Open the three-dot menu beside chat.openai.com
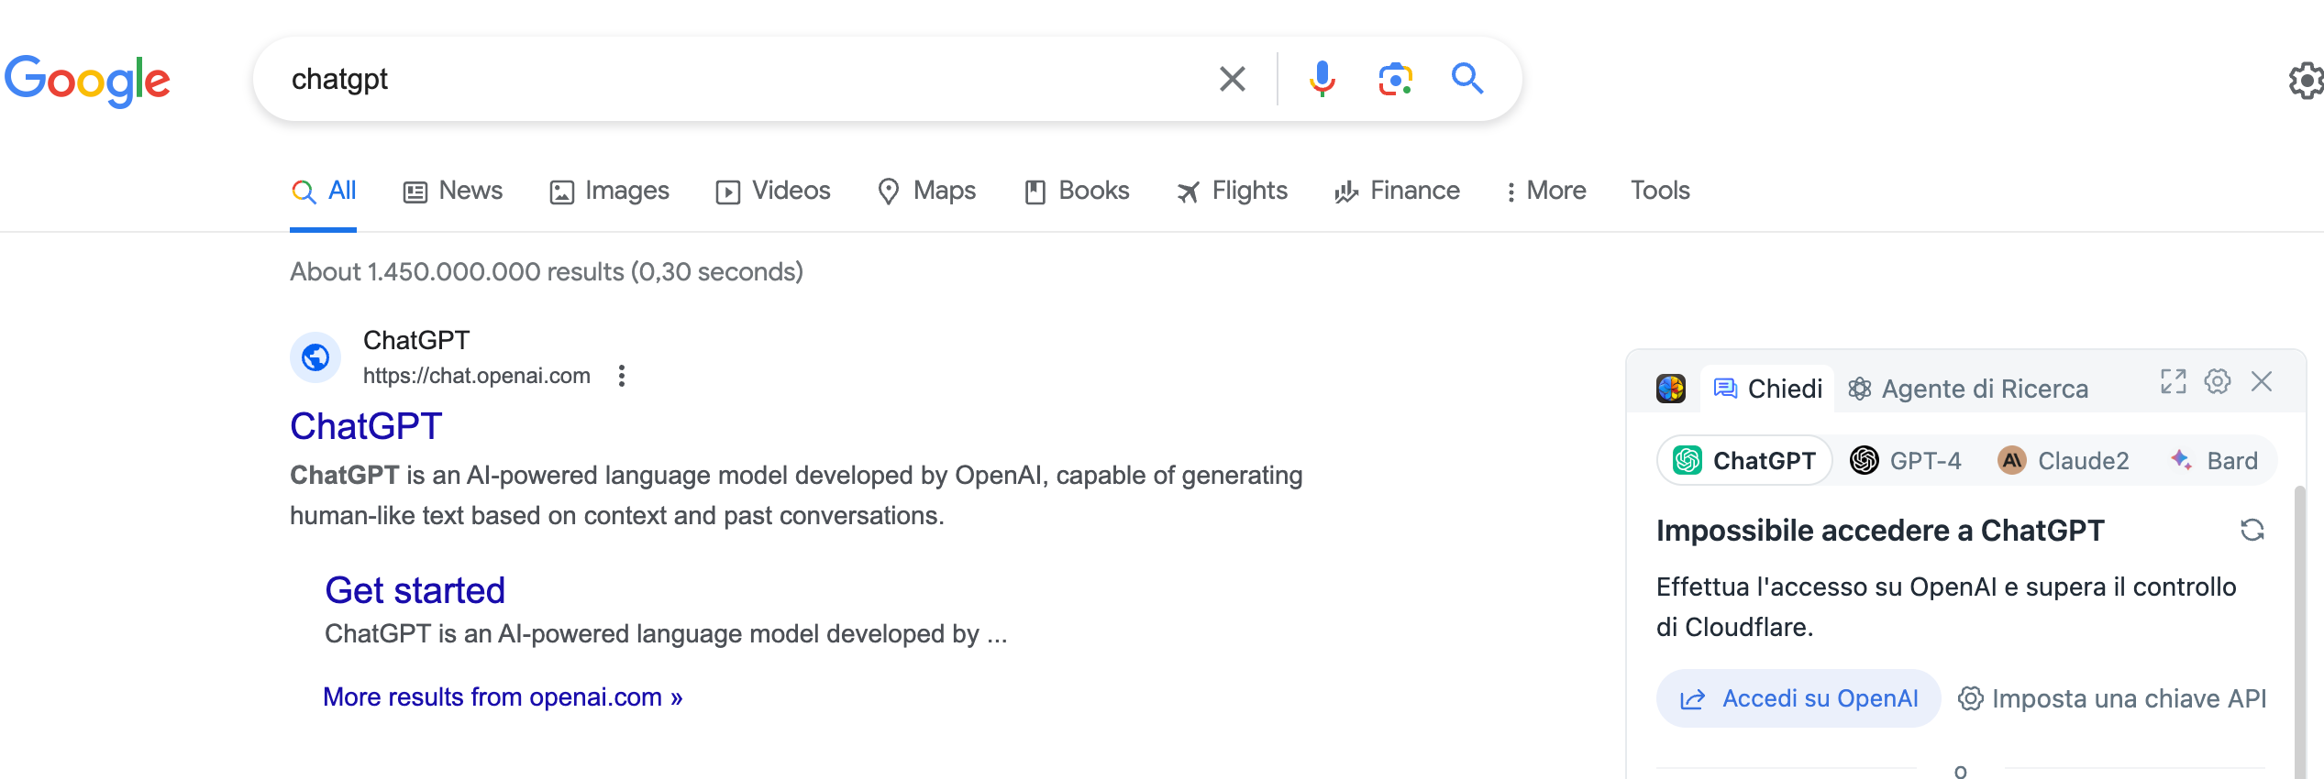 (x=622, y=376)
